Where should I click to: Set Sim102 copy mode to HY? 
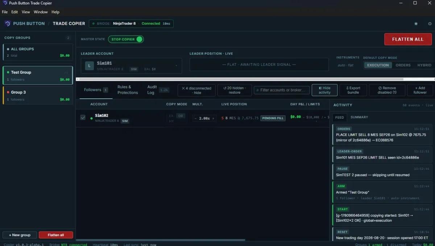(171, 121)
